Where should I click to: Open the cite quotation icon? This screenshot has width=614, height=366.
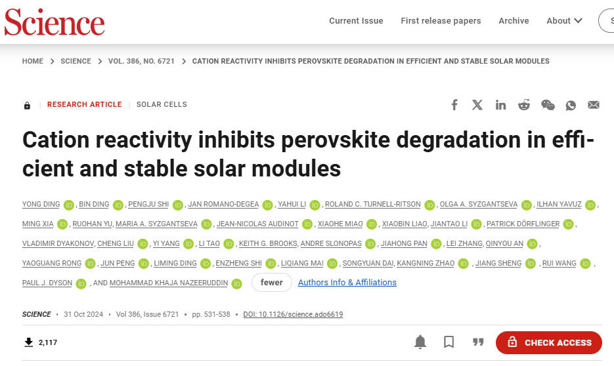pyautogui.click(x=478, y=342)
